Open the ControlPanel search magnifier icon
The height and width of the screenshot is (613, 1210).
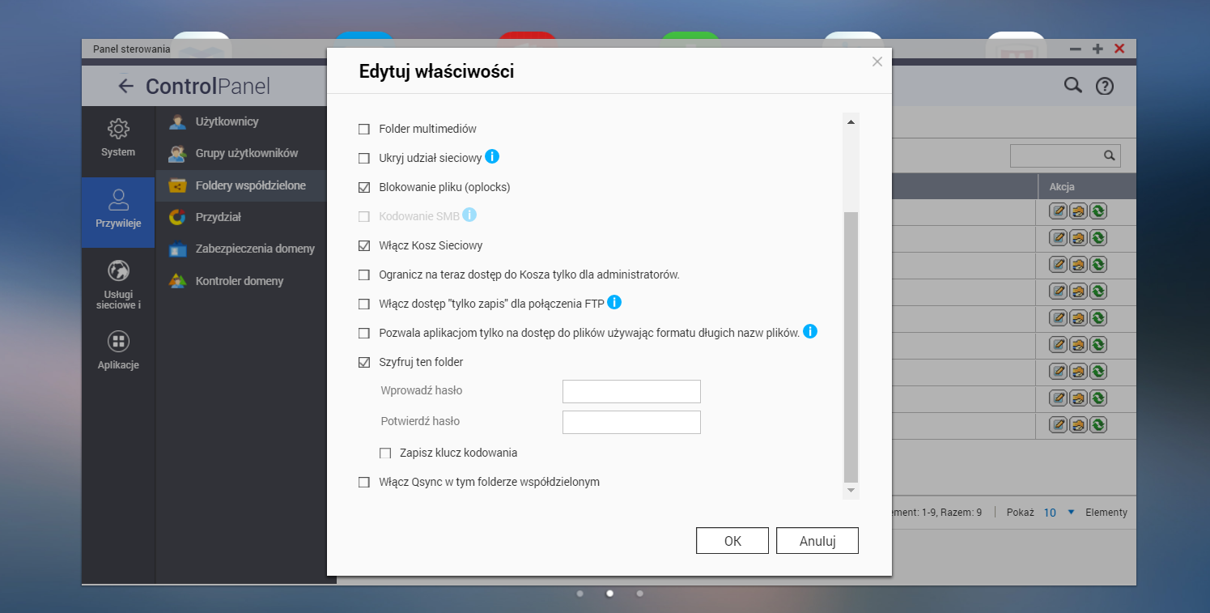pos(1072,86)
